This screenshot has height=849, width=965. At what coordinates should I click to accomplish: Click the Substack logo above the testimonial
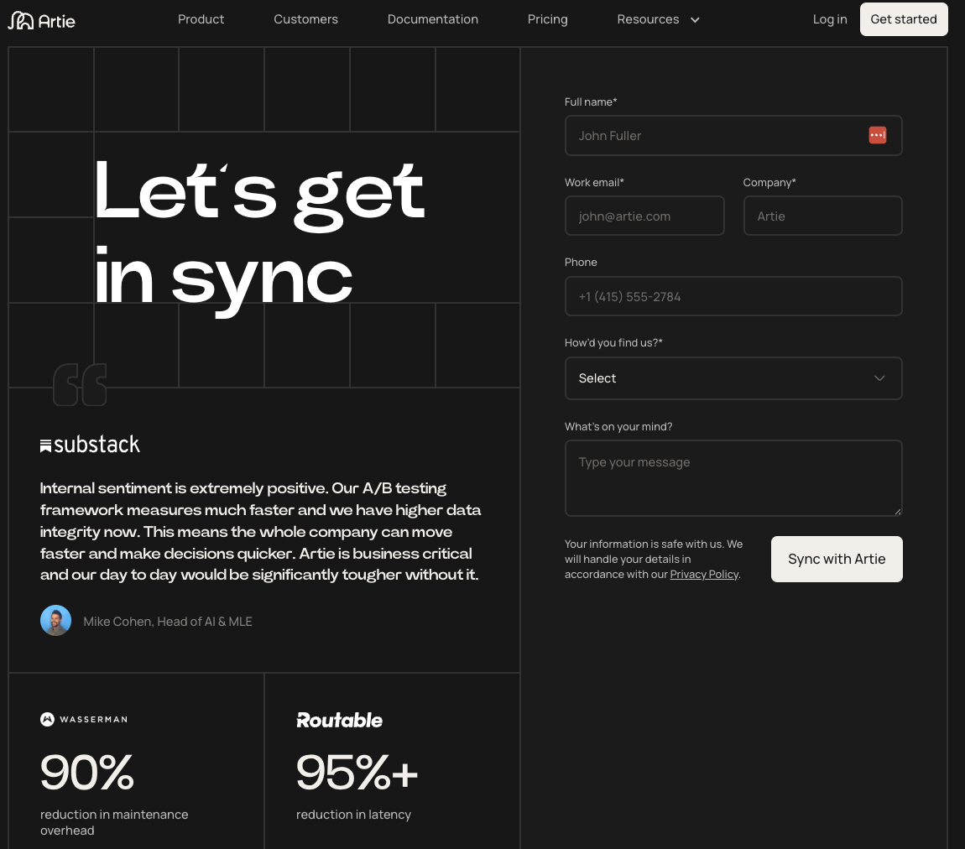tap(90, 444)
